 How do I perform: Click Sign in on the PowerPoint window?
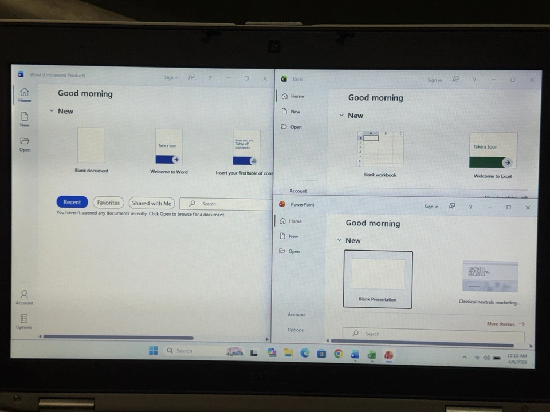pos(431,207)
